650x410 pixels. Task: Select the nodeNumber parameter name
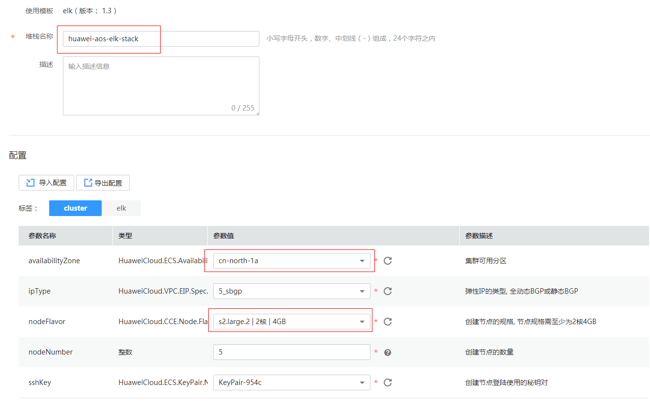[51, 352]
